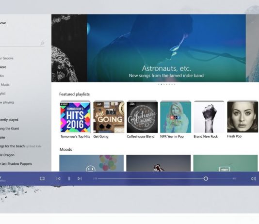259x224 pixels.
Task: Skip to next track
Action: (x=80, y=178)
